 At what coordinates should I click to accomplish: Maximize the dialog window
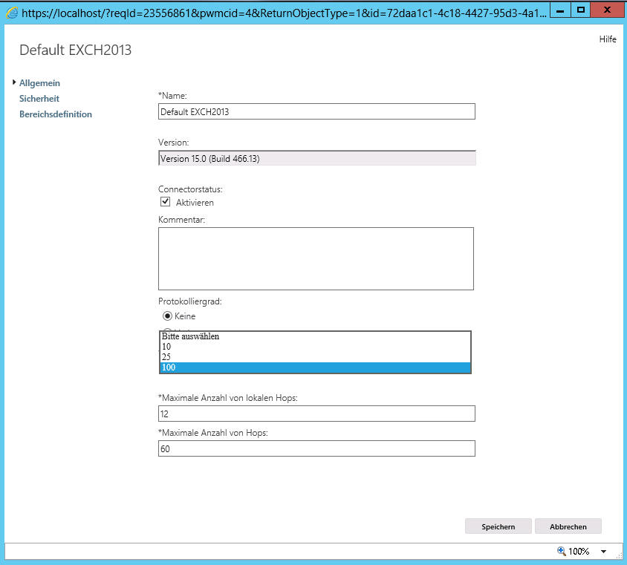click(x=581, y=10)
